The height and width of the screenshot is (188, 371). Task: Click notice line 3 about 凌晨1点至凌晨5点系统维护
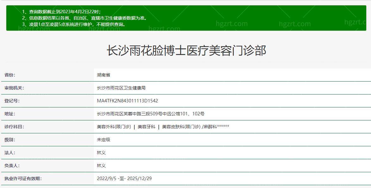point(74,24)
